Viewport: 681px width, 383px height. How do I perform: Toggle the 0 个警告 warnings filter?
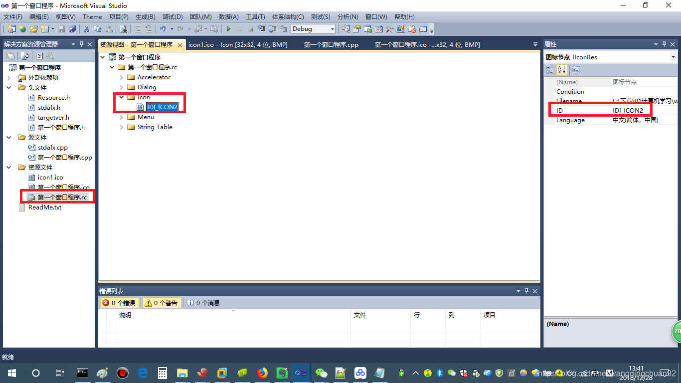pos(162,303)
